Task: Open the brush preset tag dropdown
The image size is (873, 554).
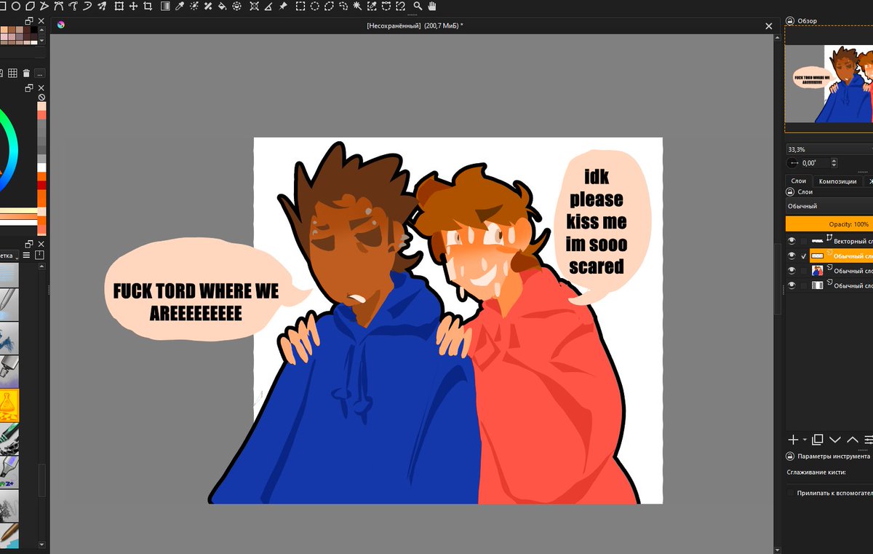Action: pos(10,256)
